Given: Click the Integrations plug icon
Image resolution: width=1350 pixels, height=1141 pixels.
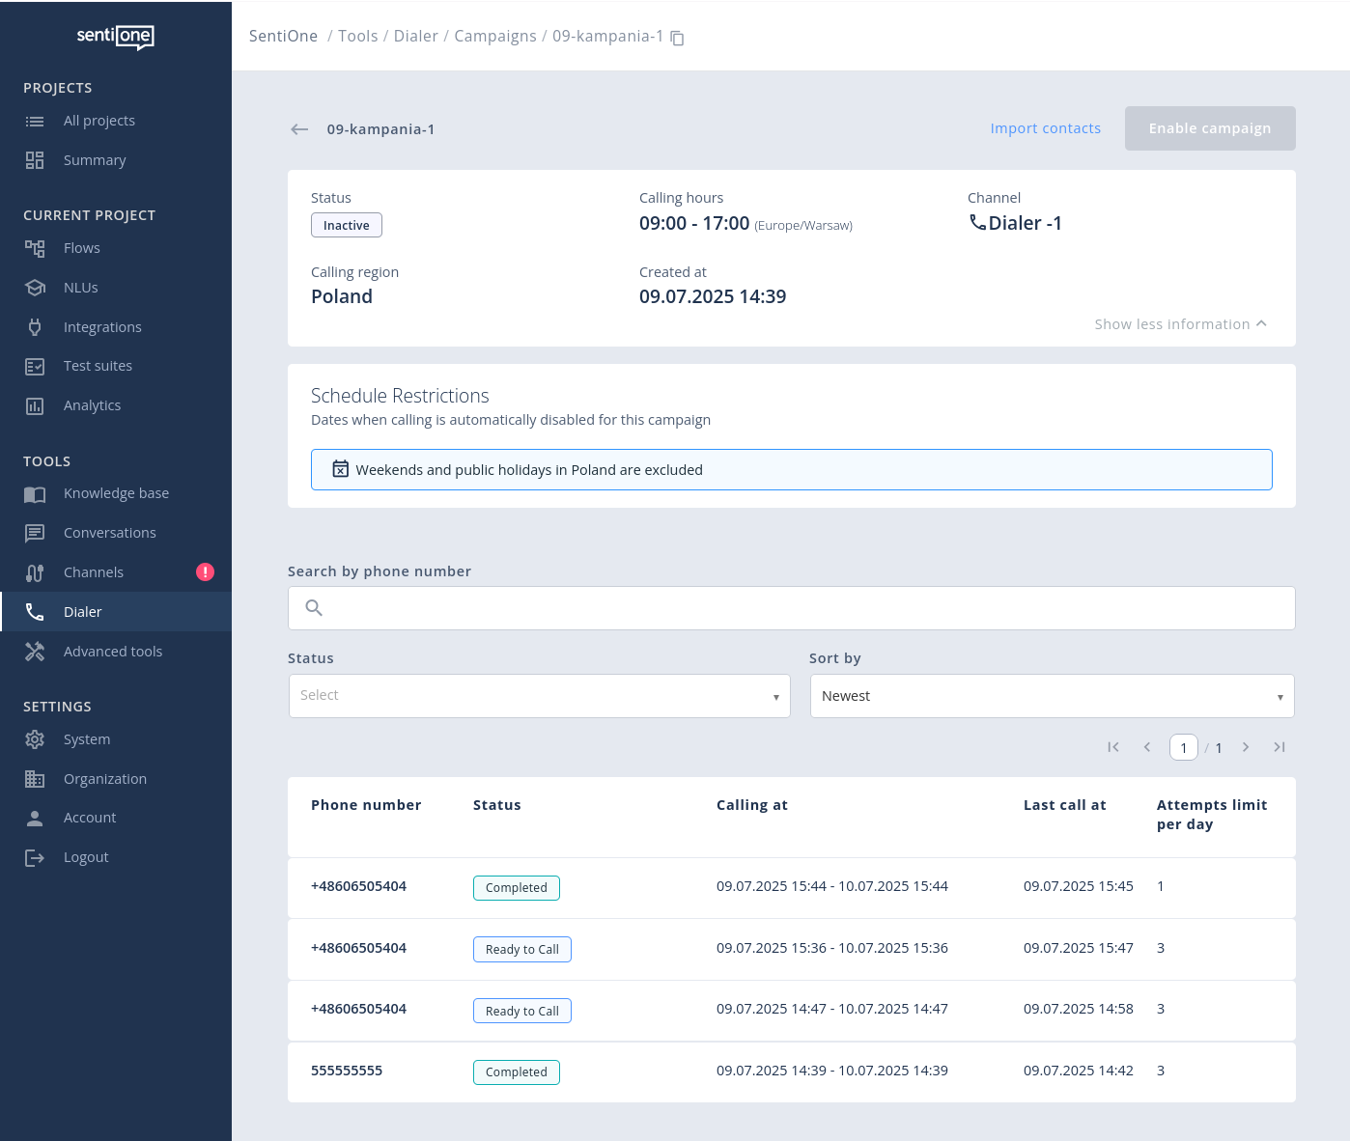Looking at the screenshot, I should click(35, 327).
